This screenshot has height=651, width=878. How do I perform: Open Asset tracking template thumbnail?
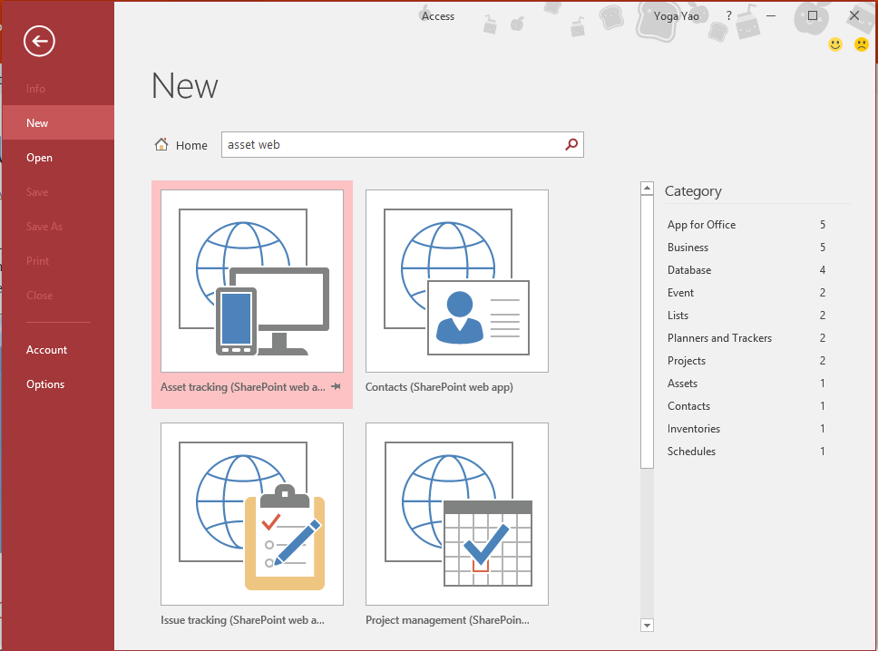[252, 281]
